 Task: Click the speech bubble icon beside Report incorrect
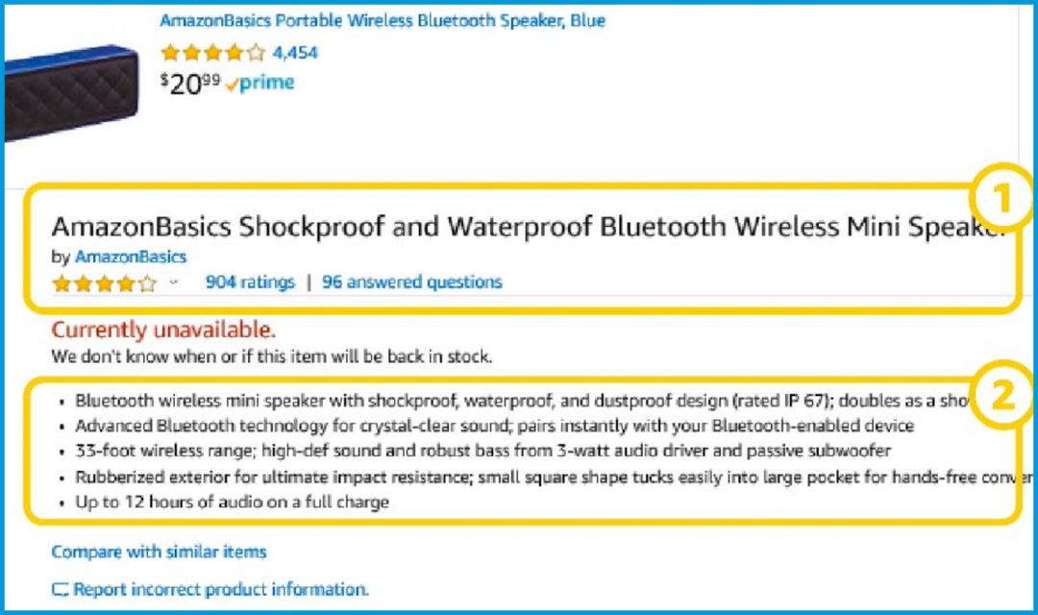tap(60, 589)
